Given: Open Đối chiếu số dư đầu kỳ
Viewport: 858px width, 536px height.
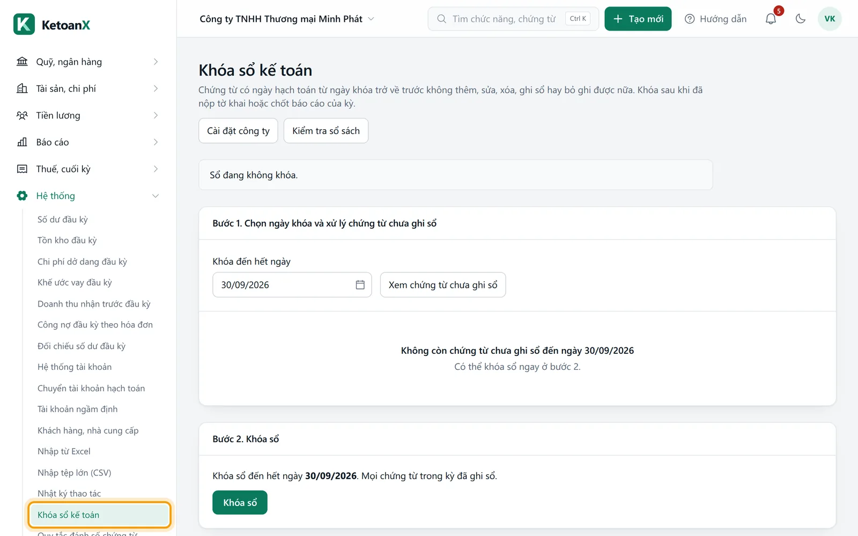Looking at the screenshot, I should click(x=82, y=346).
